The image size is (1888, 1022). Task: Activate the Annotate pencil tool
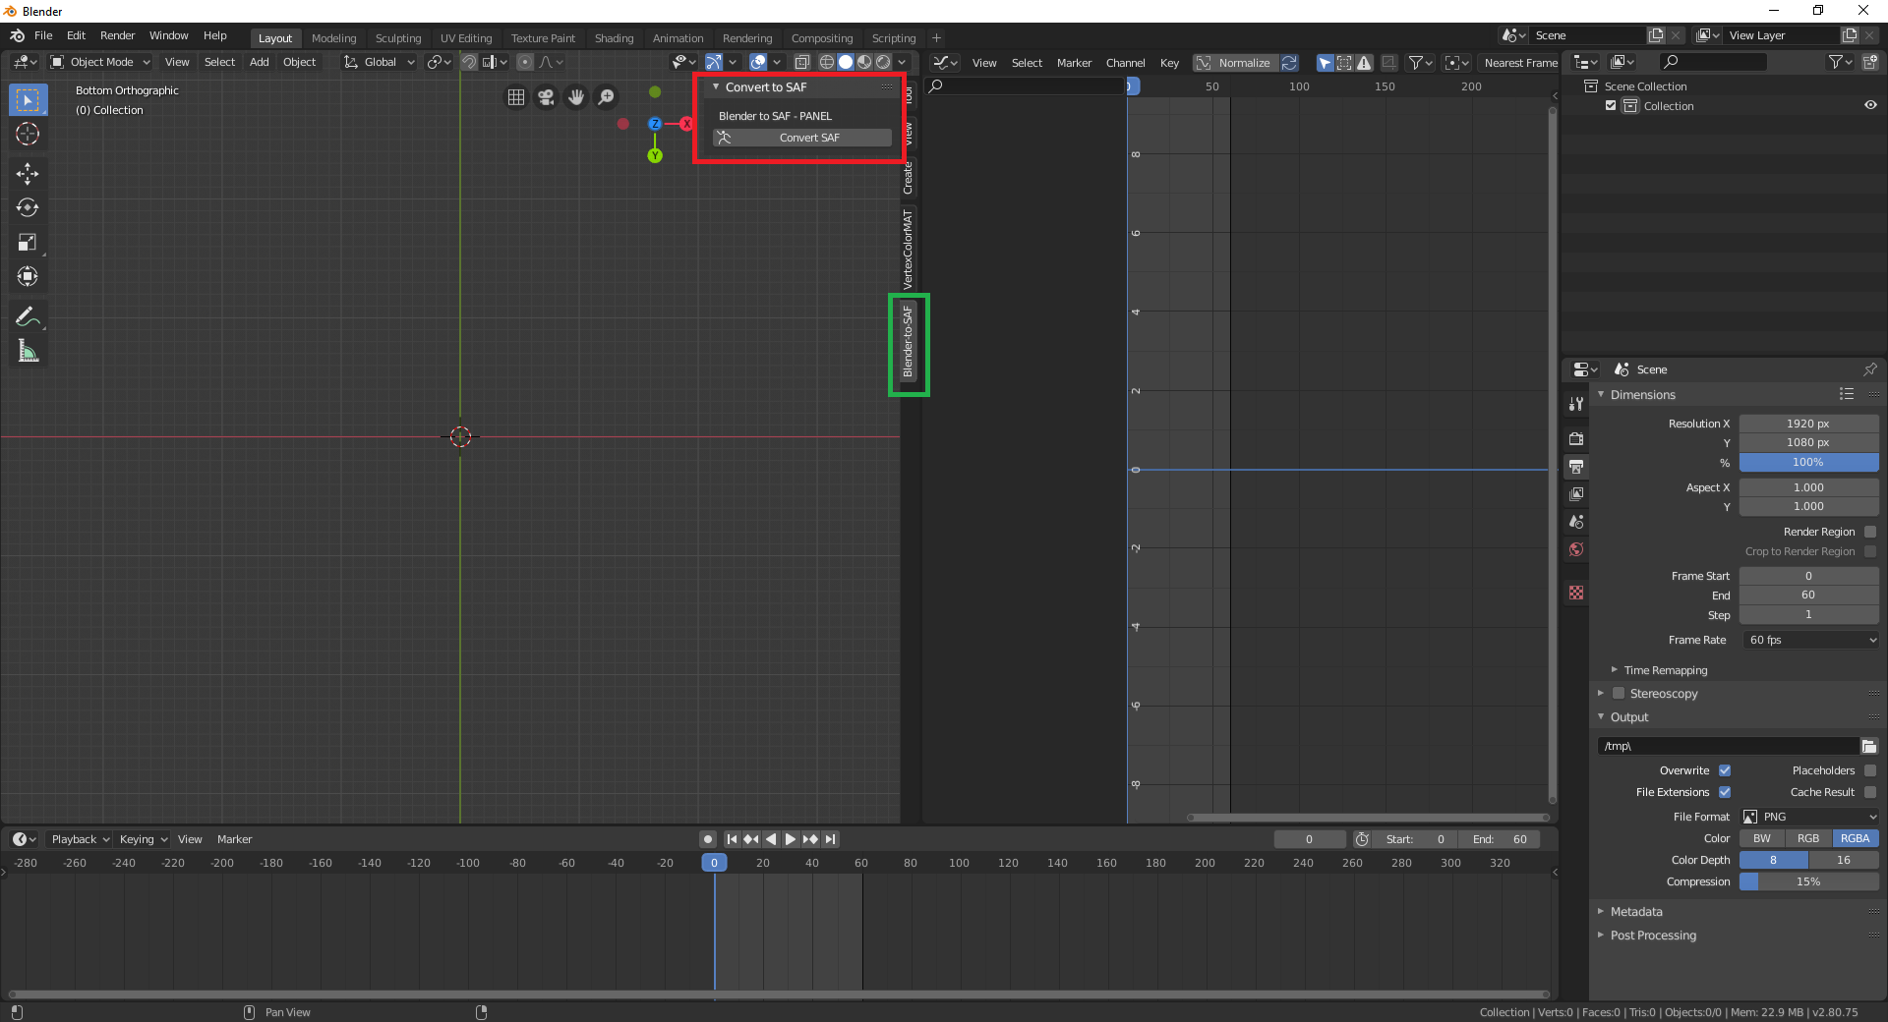[28, 316]
